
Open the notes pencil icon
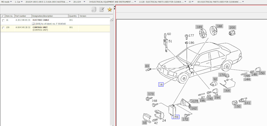pos(102,9)
